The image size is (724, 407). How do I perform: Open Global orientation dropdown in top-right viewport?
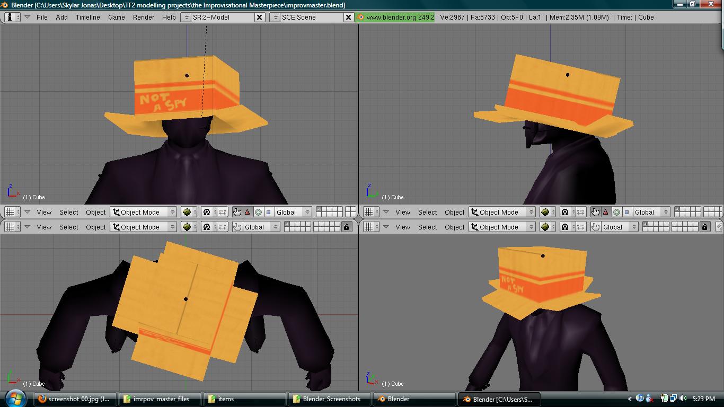pos(650,212)
